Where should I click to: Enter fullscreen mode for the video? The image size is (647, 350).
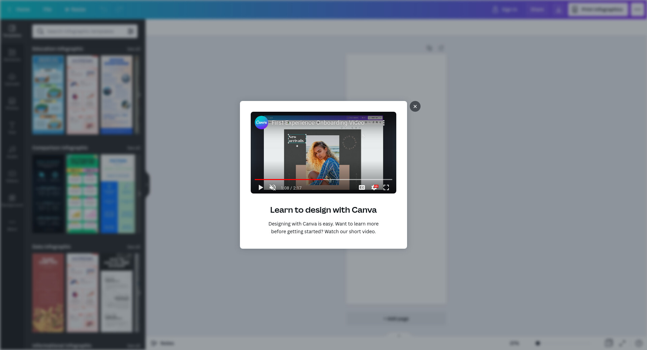[x=386, y=187]
